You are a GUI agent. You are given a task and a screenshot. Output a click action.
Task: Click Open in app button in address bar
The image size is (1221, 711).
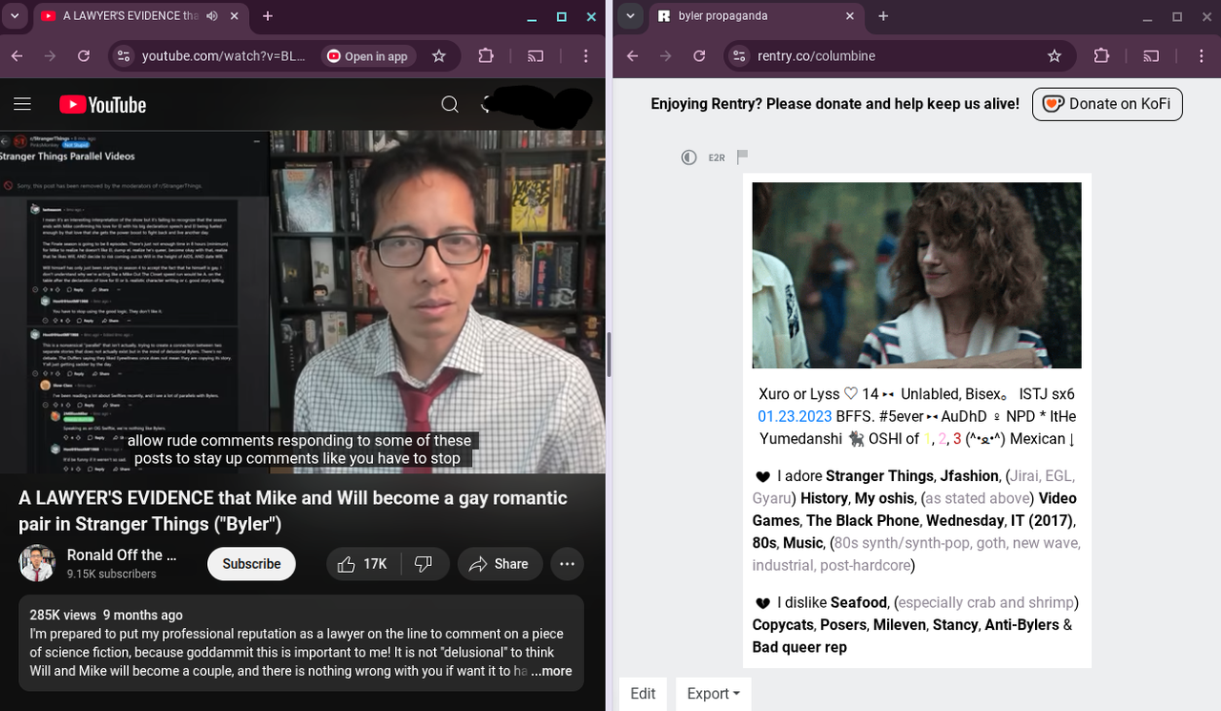coord(368,56)
